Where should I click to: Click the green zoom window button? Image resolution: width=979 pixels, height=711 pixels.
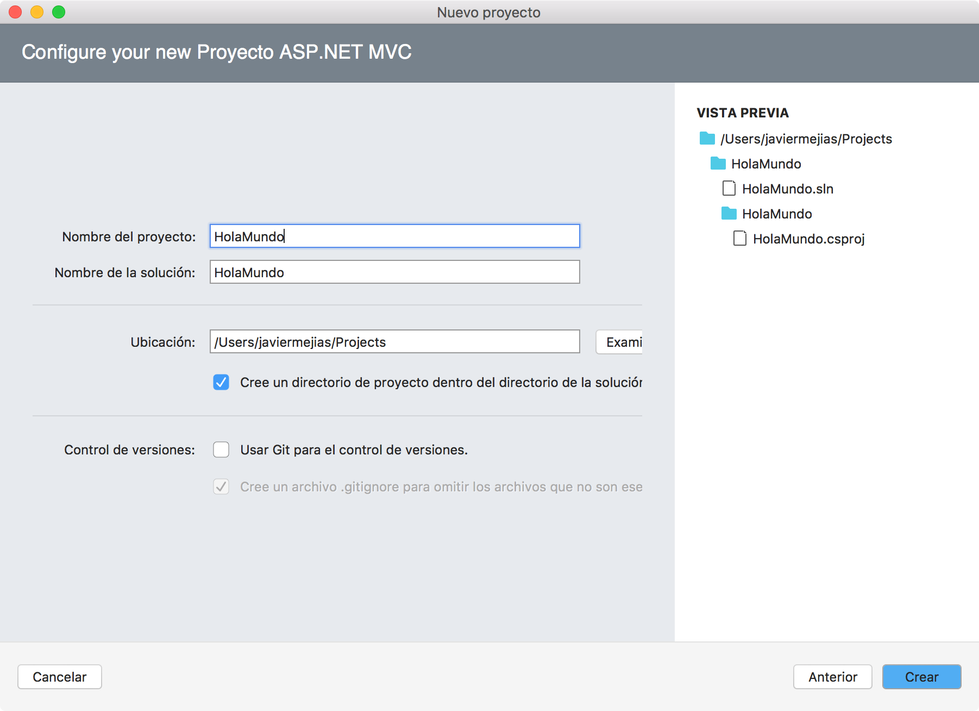coord(59,11)
